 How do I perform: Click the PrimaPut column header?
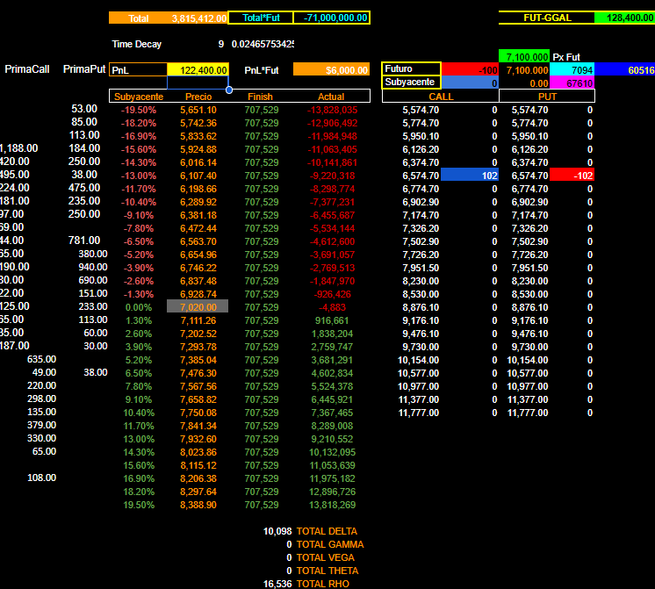[84, 69]
